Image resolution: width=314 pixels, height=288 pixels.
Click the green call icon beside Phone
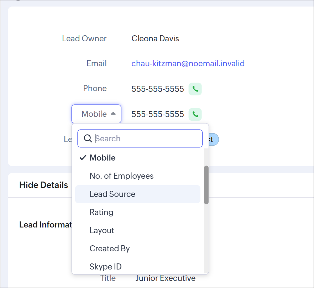195,89
